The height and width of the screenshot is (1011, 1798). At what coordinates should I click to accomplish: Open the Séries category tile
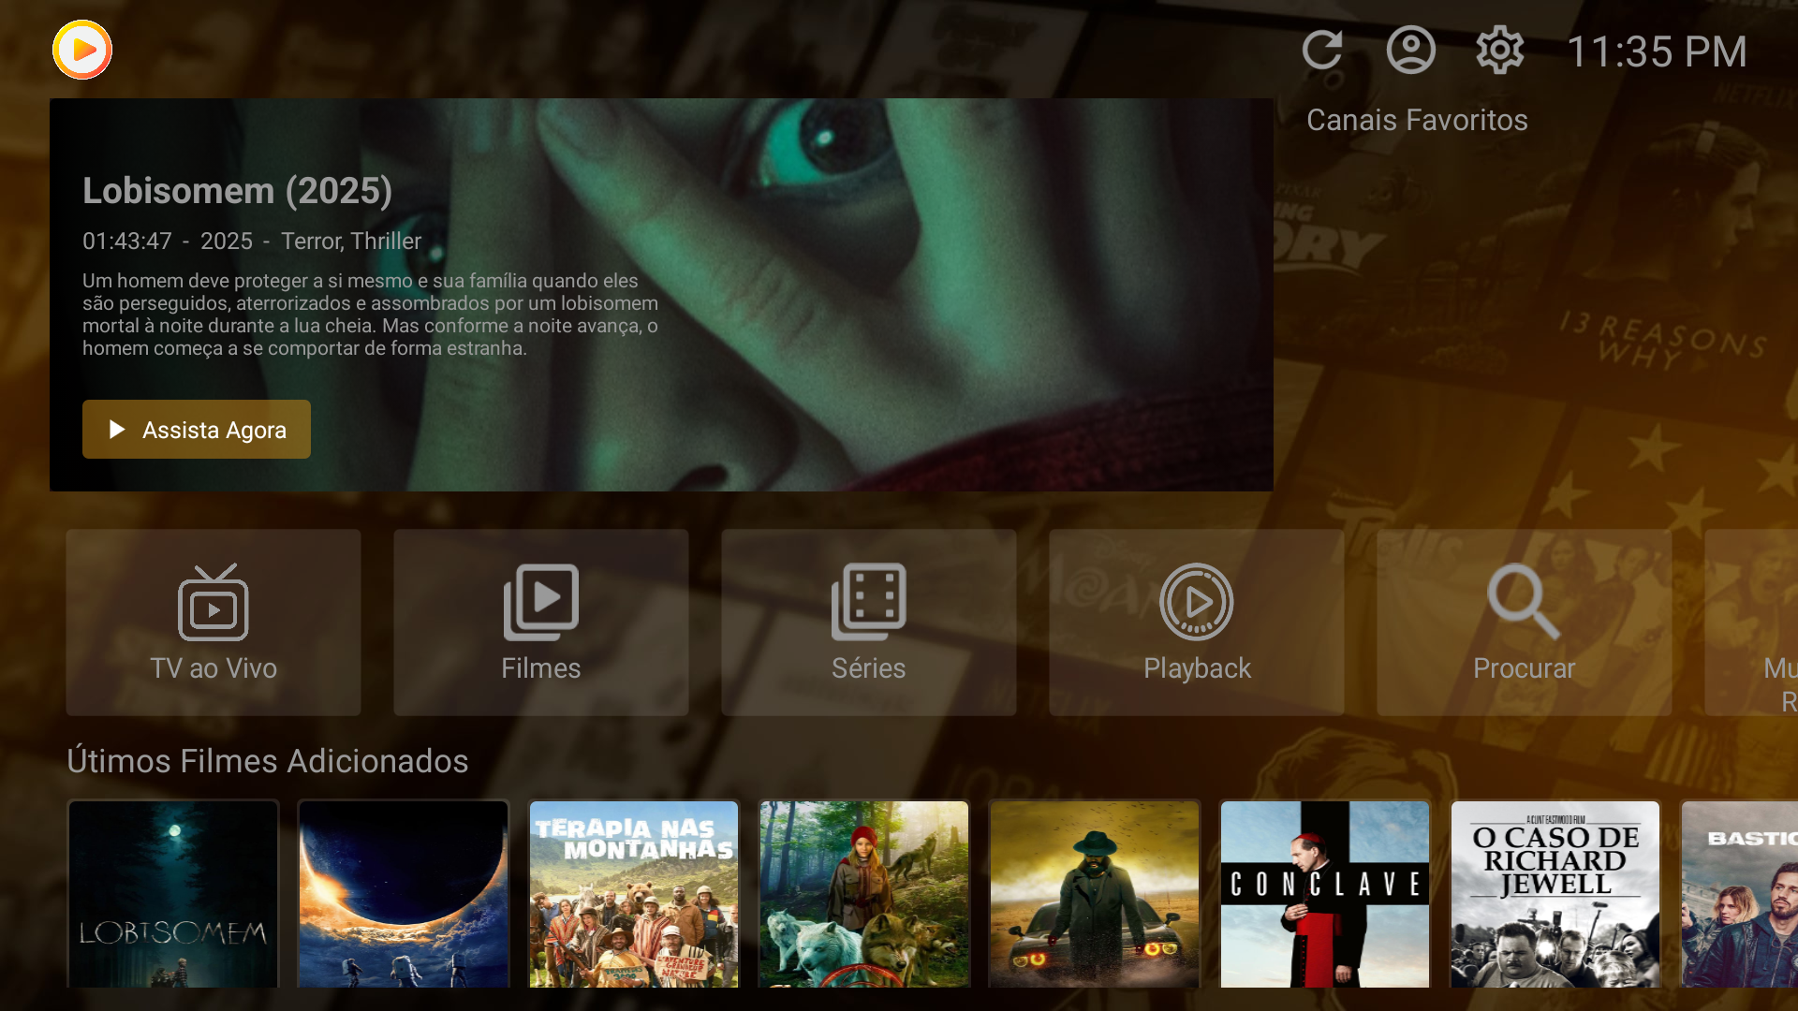869,623
